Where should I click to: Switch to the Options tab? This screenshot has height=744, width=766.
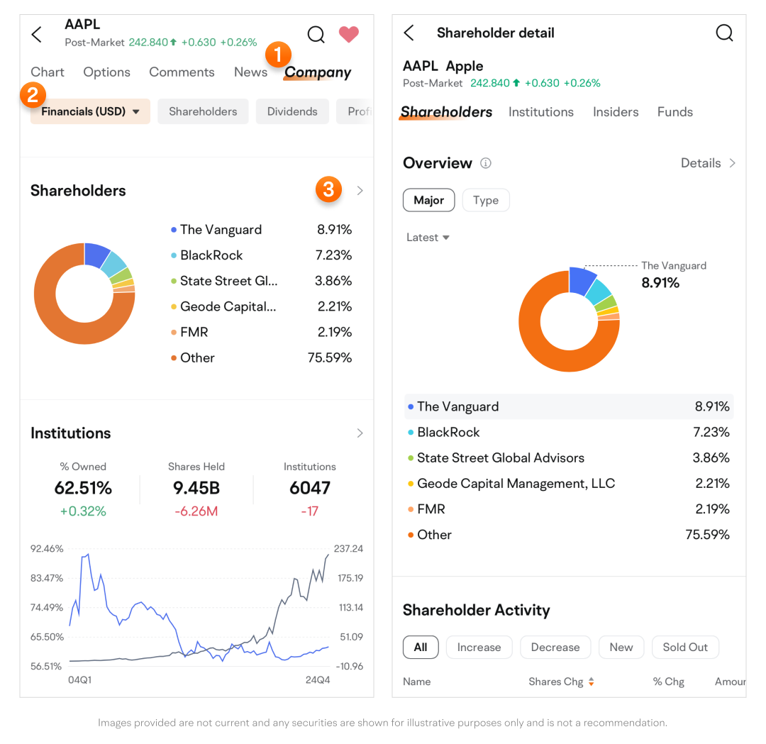pos(106,72)
